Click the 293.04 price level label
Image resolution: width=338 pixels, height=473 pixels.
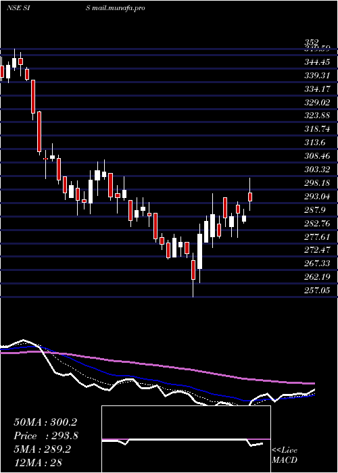point(317,197)
